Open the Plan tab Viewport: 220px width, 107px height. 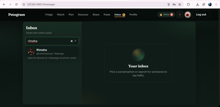71,14
